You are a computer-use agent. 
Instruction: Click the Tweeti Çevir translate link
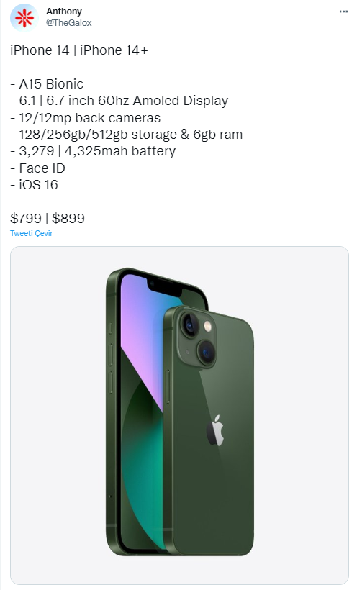click(x=31, y=233)
